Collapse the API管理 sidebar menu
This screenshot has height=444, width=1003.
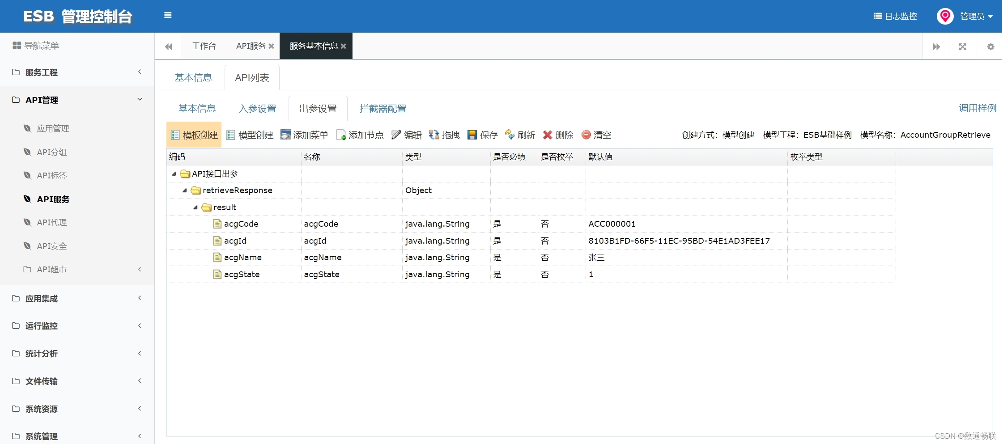pyautogui.click(x=77, y=100)
